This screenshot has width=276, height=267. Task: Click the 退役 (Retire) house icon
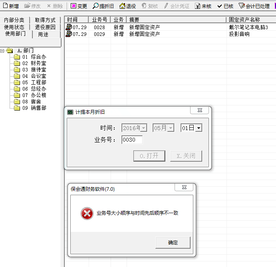pos(122,6)
